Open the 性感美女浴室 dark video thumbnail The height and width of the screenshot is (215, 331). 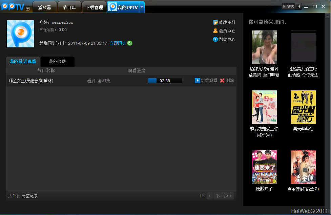303,47
